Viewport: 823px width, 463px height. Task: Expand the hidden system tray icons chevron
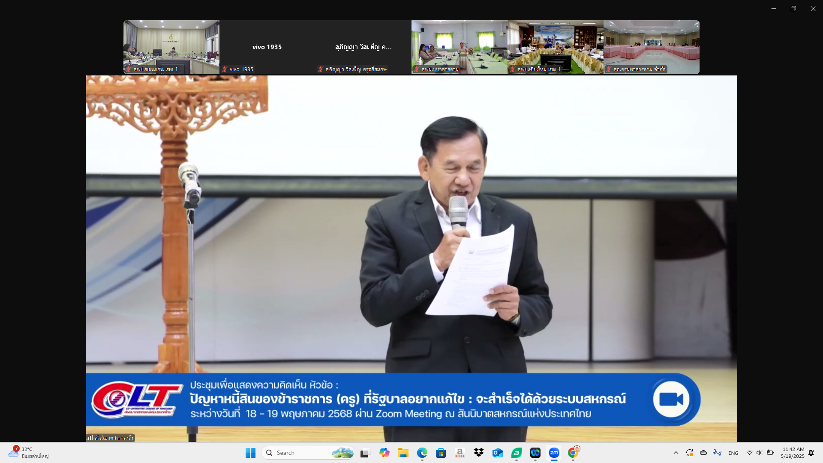676,453
